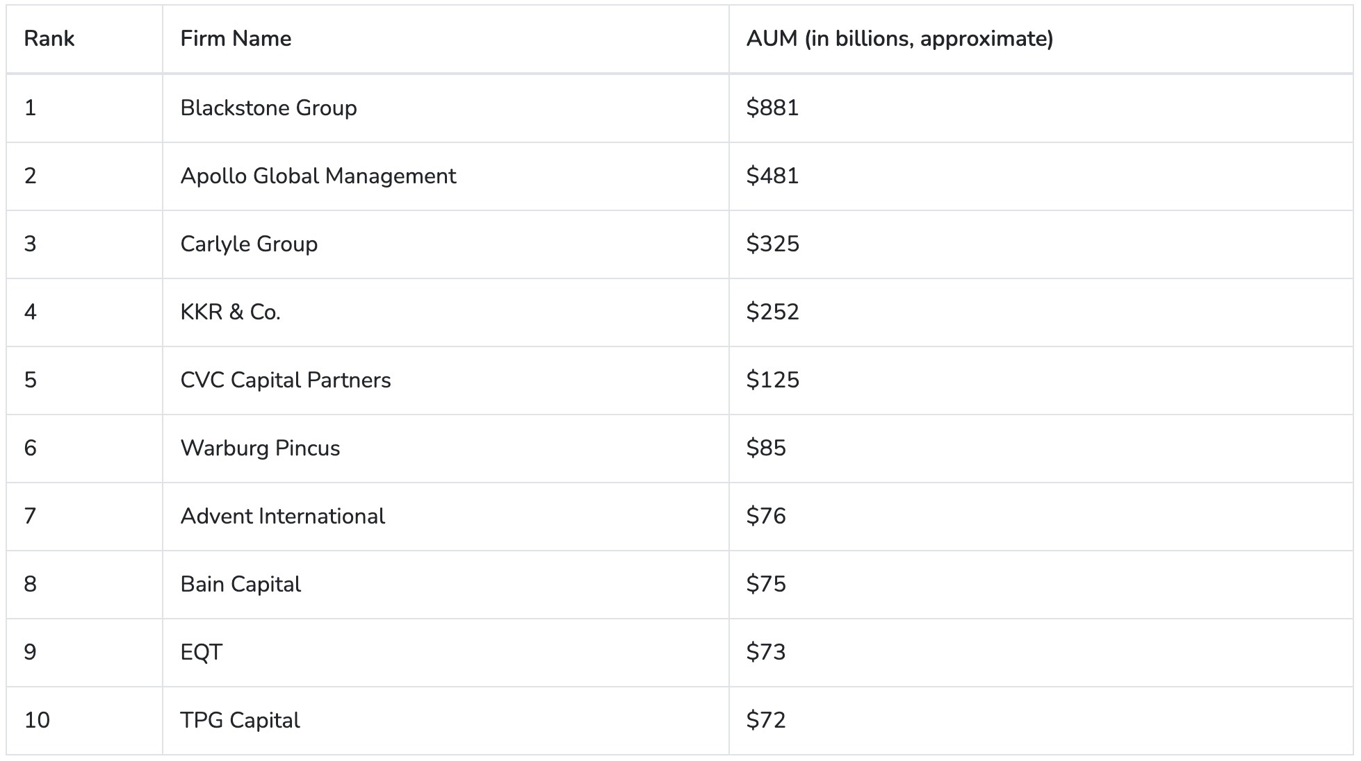
Task: Select the $72 AUM value
Action: 766,721
